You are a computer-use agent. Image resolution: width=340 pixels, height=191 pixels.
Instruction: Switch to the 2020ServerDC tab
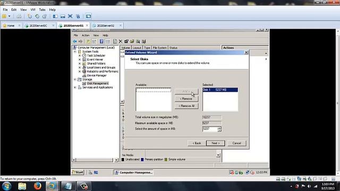point(38,25)
